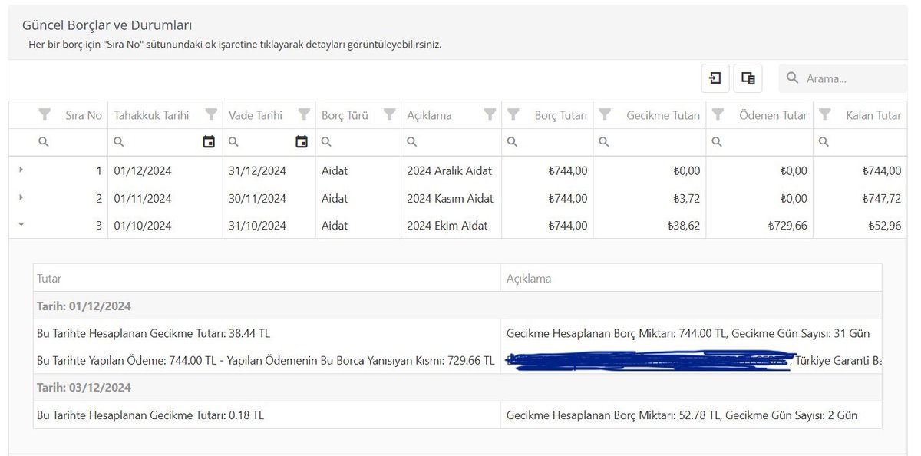Open Ödenen Tutar header funnel filter
The image size is (921, 456).
(x=718, y=115)
